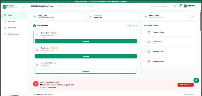The height and width of the screenshot is (96, 202).
Task: Click the Offline Queue pending text
Action: point(157,18)
